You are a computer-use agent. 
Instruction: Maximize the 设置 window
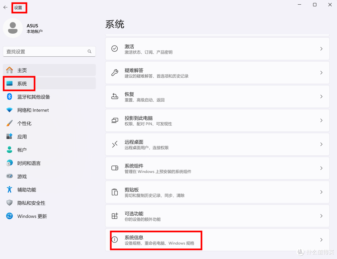(x=315, y=4)
